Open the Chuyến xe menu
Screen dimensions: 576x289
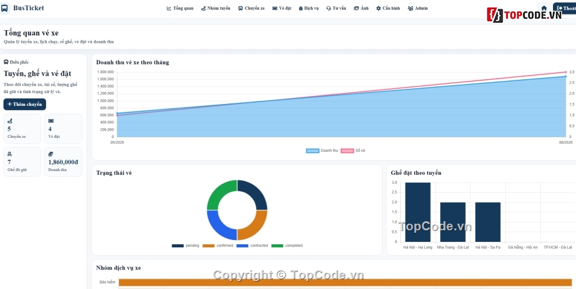click(251, 8)
